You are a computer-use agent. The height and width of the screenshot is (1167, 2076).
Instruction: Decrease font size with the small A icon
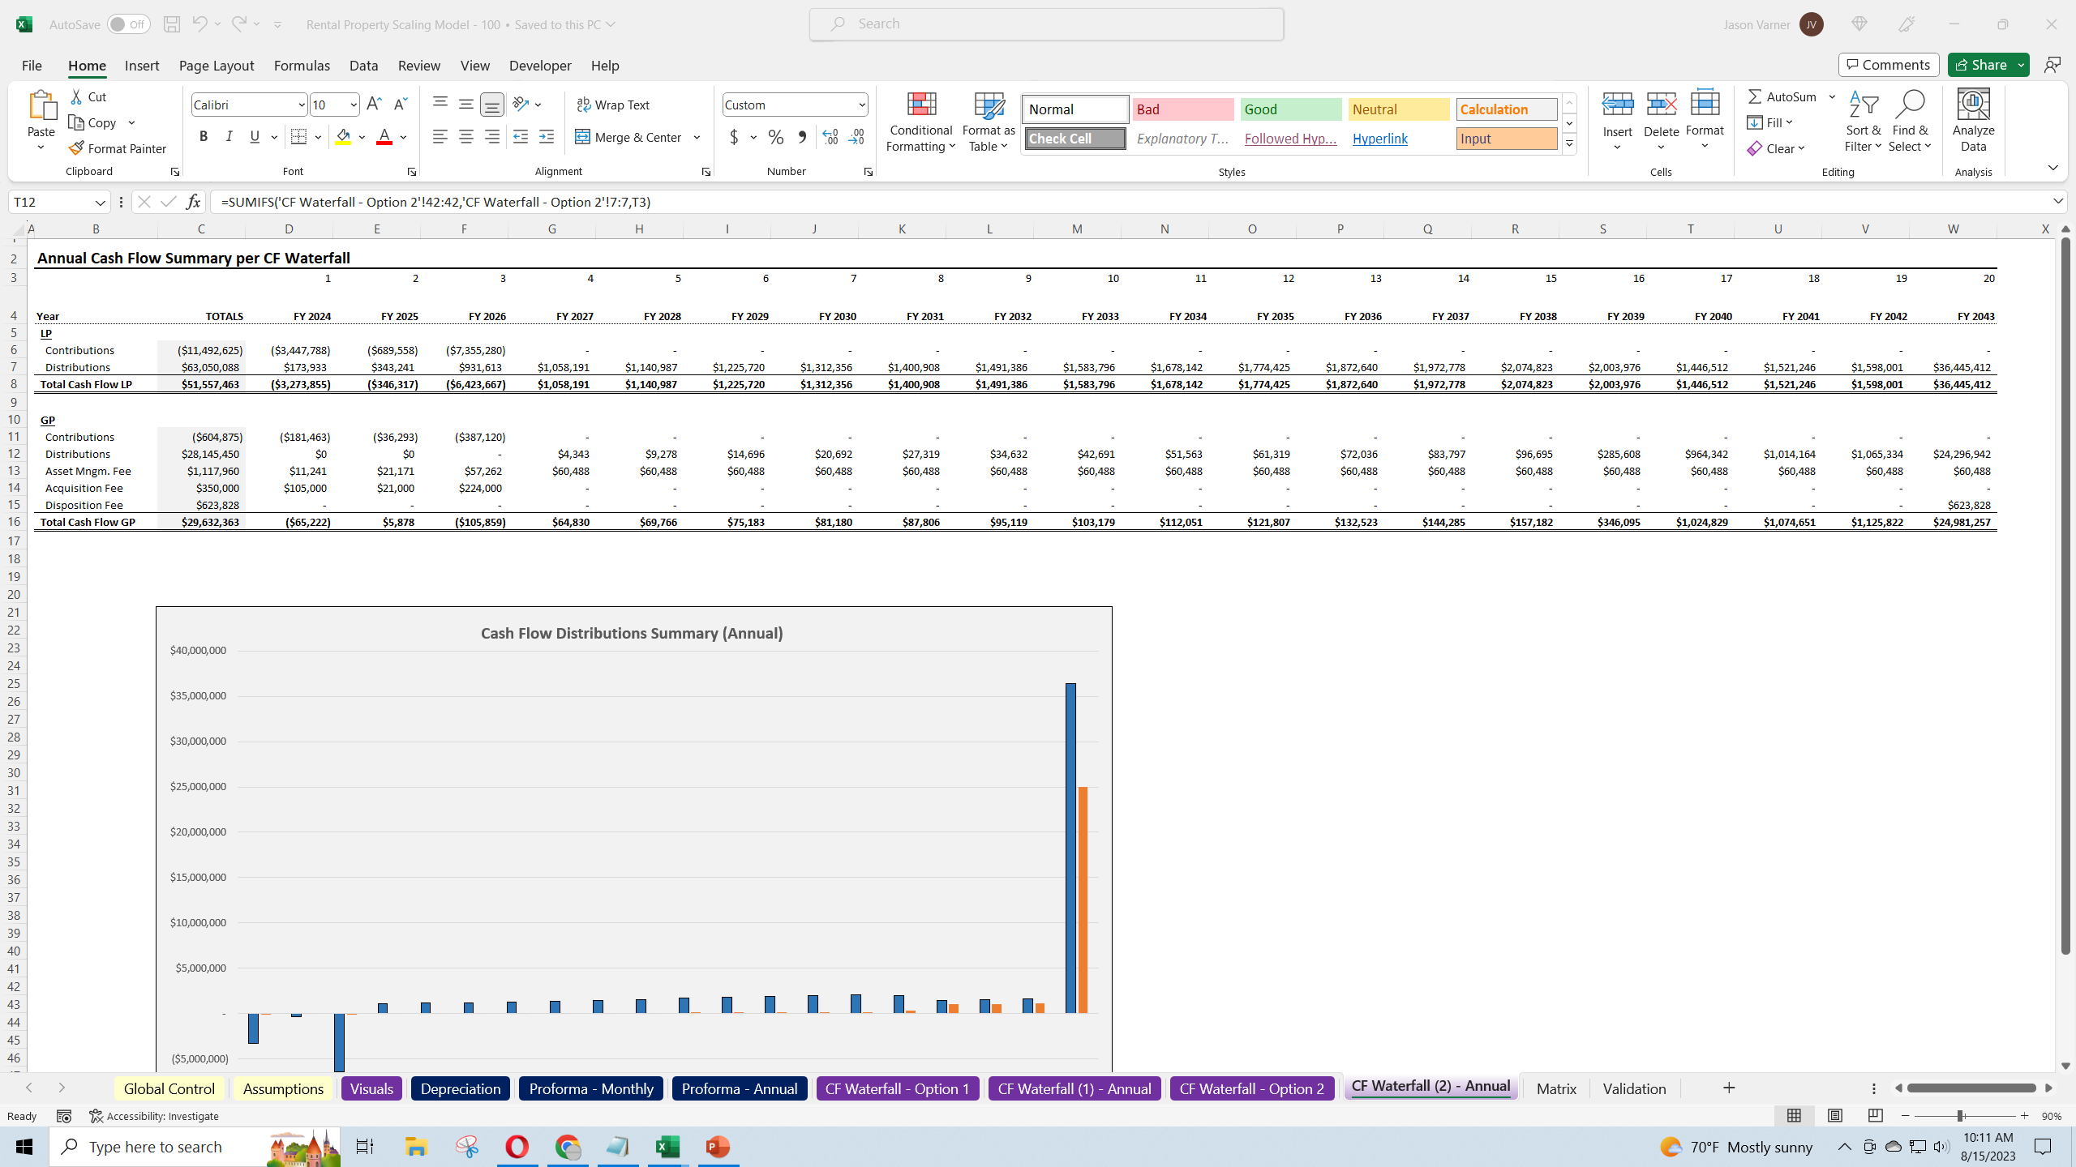400,104
